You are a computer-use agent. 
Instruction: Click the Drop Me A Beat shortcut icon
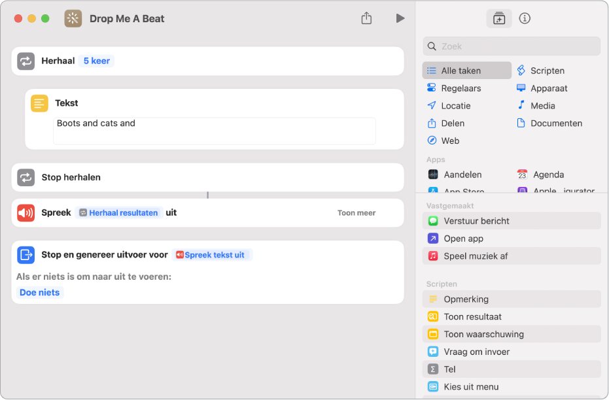[73, 18]
